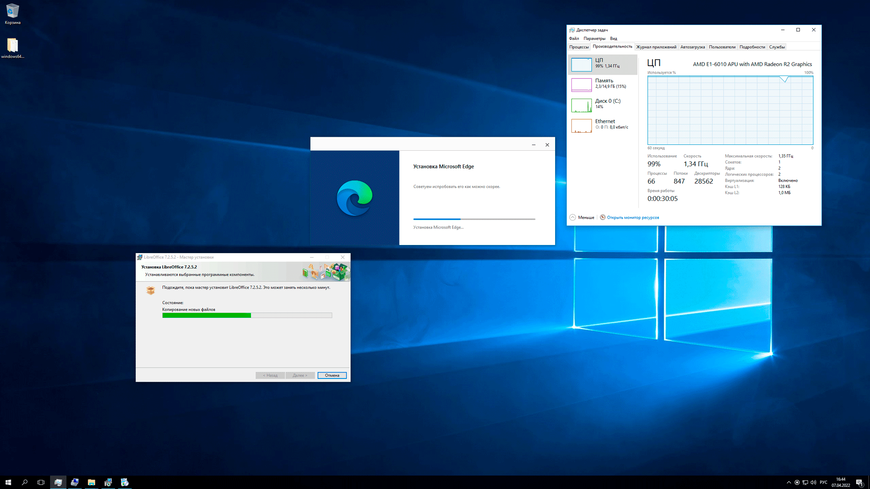Click the volume speaker tray icon

point(813,482)
